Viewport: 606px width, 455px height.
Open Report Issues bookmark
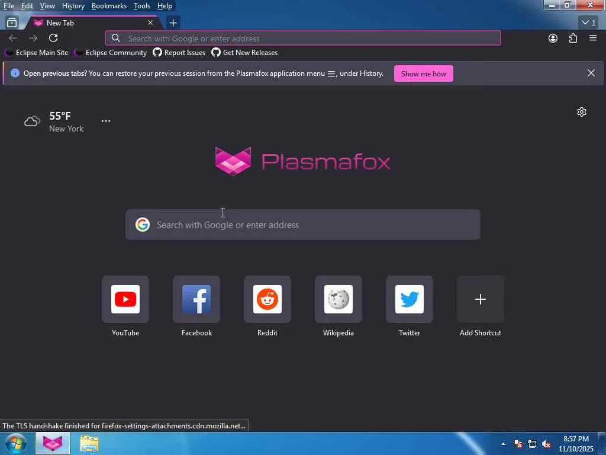coord(179,53)
